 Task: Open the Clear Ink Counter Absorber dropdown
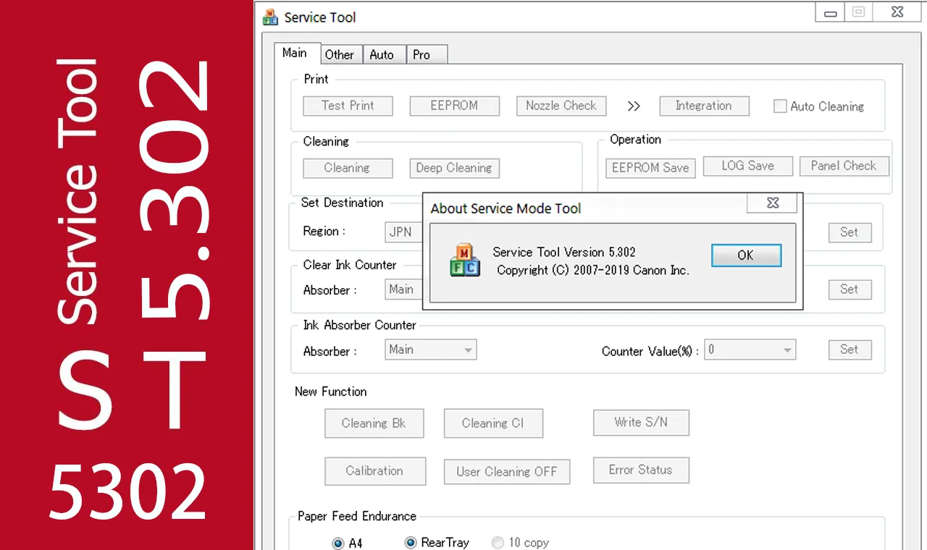(404, 289)
